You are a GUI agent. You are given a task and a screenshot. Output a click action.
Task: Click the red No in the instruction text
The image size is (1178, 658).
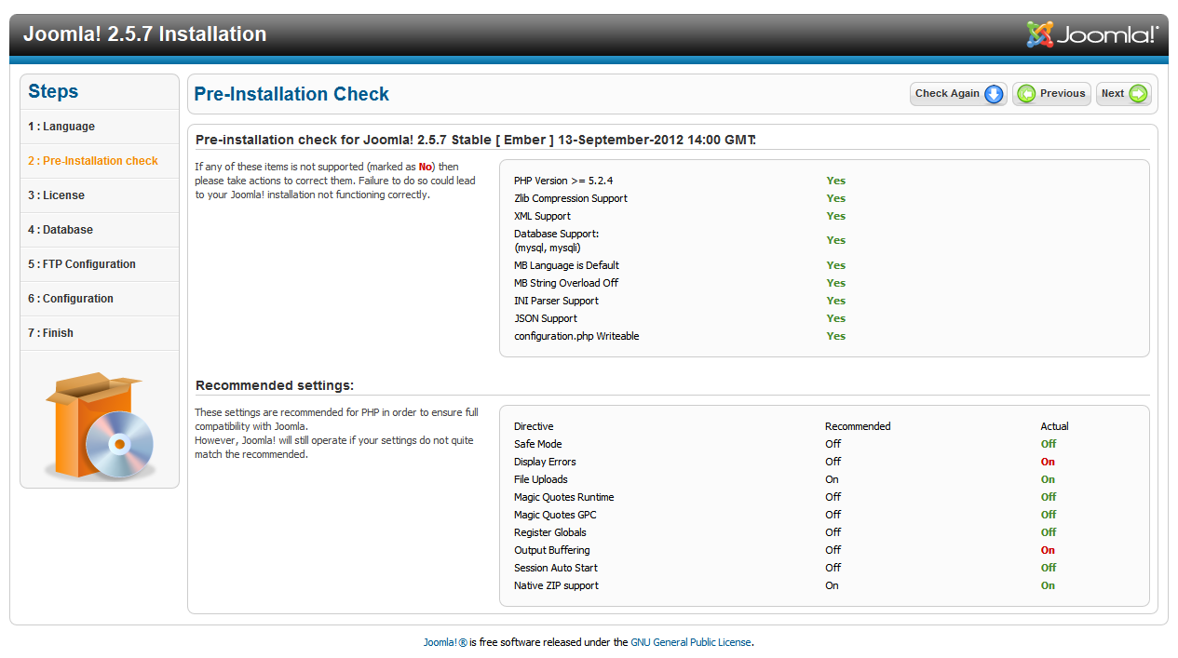point(426,167)
